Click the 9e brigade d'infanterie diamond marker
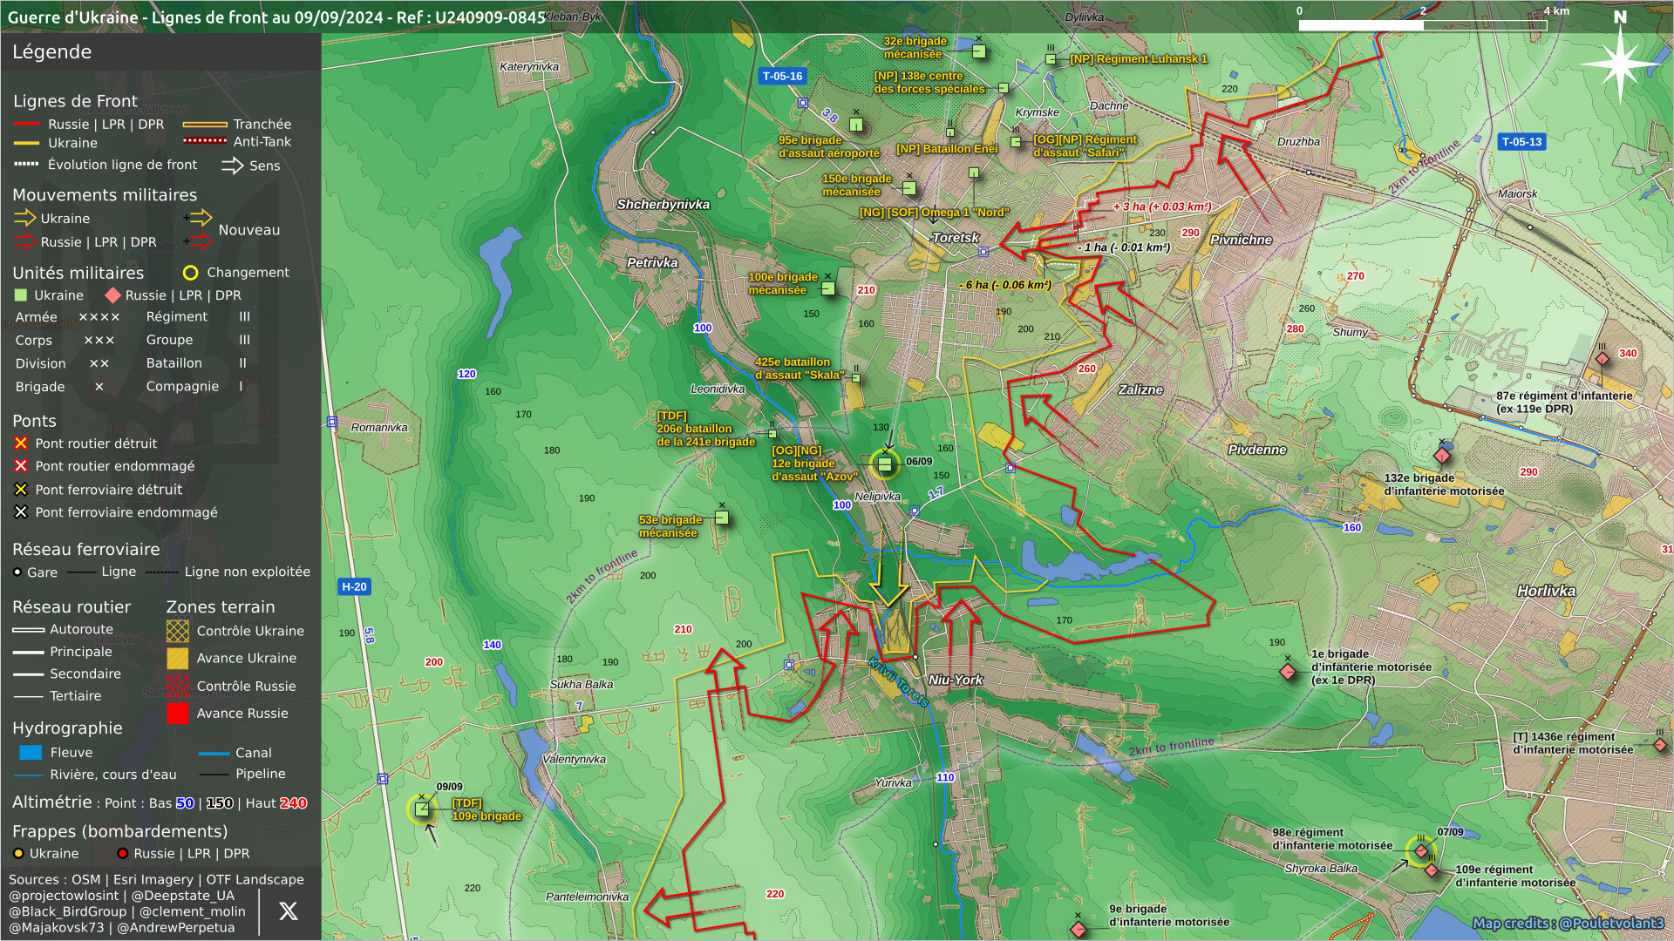 pos(1079,929)
